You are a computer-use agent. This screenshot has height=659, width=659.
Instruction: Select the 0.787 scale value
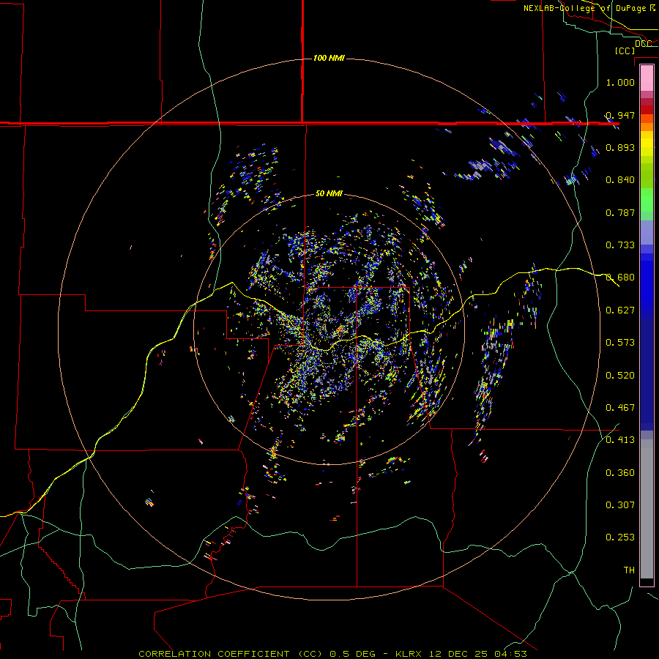(x=620, y=212)
